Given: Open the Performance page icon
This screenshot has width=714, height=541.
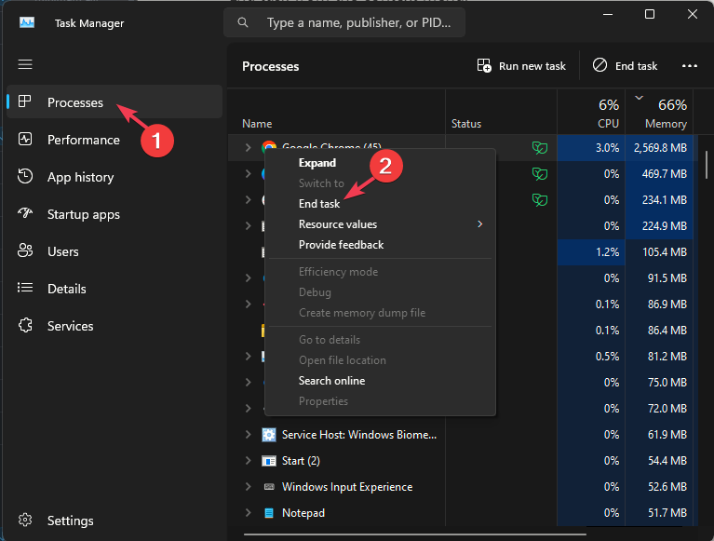Looking at the screenshot, I should coord(25,140).
